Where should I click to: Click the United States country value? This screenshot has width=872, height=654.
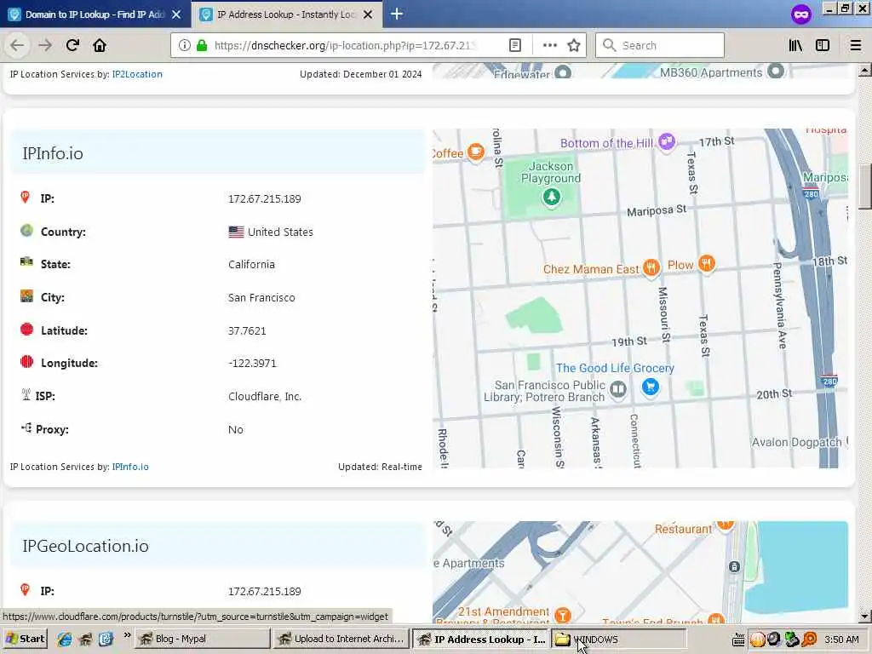tap(271, 232)
